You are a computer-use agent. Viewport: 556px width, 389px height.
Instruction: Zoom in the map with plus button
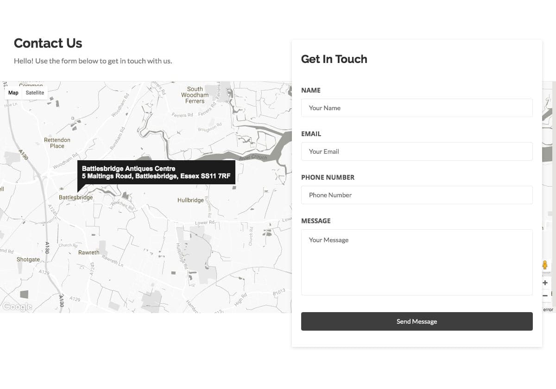pyautogui.click(x=545, y=282)
